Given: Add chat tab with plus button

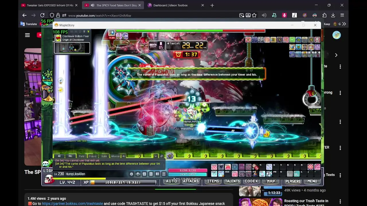Looking at the screenshot, I should click(124, 156).
